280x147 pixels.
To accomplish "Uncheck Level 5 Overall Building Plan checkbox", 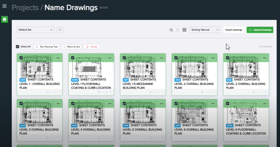I will (x=124, y=103).
